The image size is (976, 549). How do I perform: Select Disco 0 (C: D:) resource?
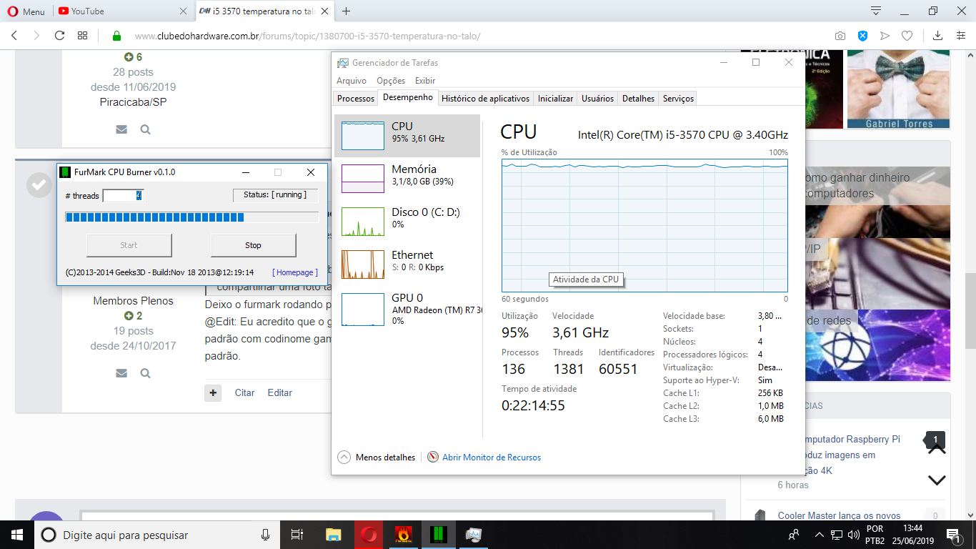(x=407, y=222)
